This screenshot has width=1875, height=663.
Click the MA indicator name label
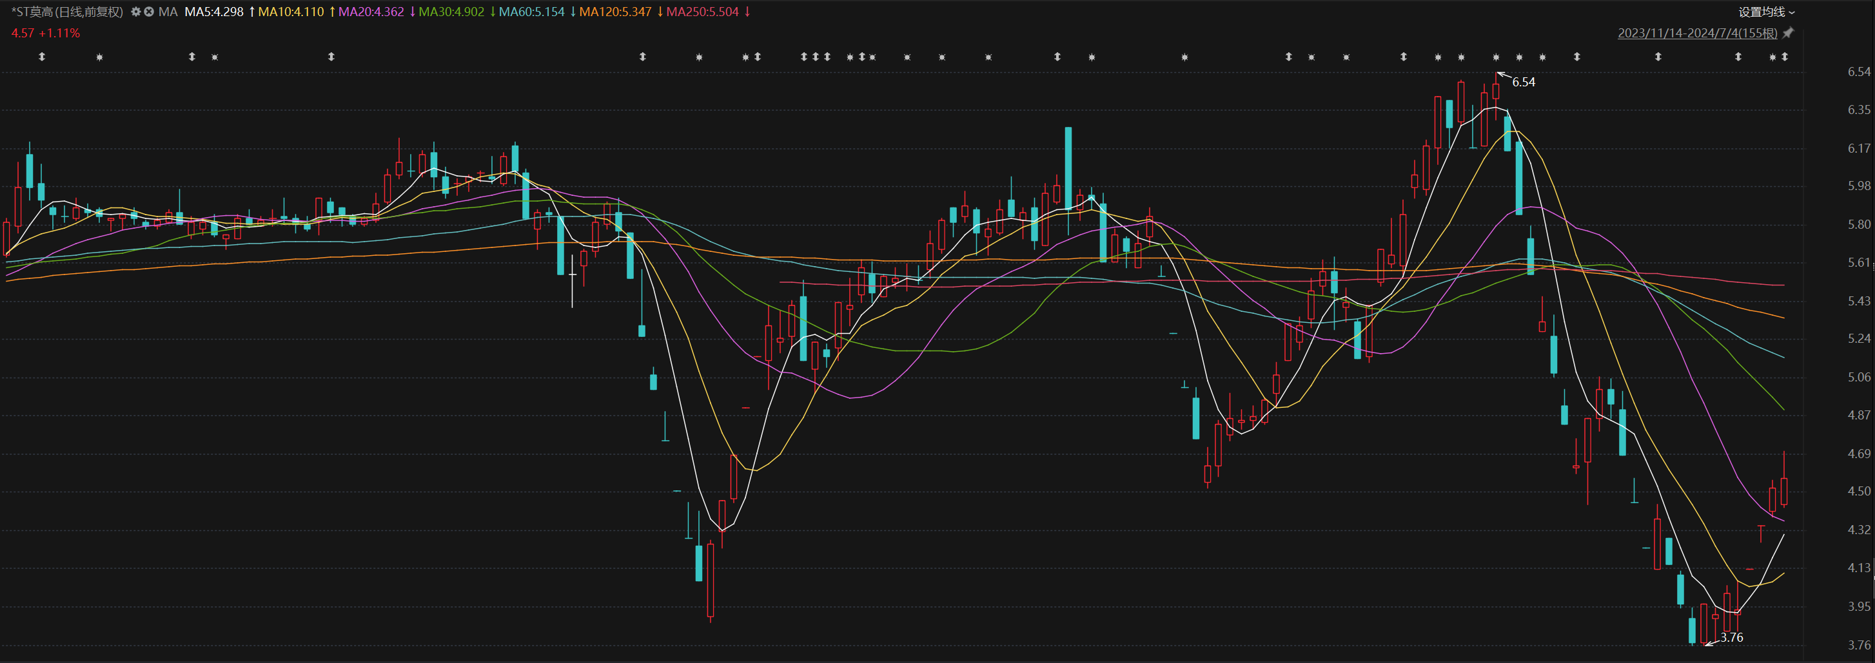[x=168, y=12]
